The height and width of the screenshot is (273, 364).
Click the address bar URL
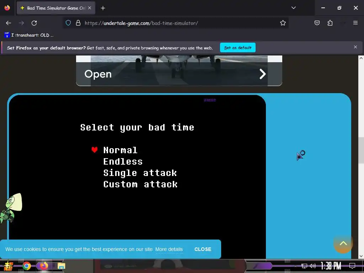click(141, 23)
